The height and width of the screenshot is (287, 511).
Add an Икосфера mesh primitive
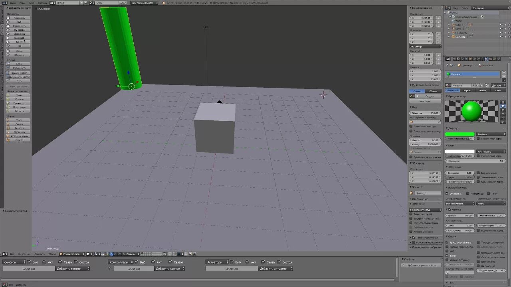coord(18,34)
